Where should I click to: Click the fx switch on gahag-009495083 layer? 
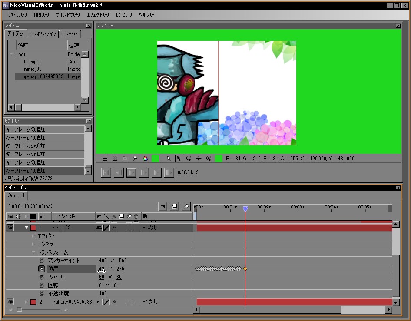[x=114, y=302]
